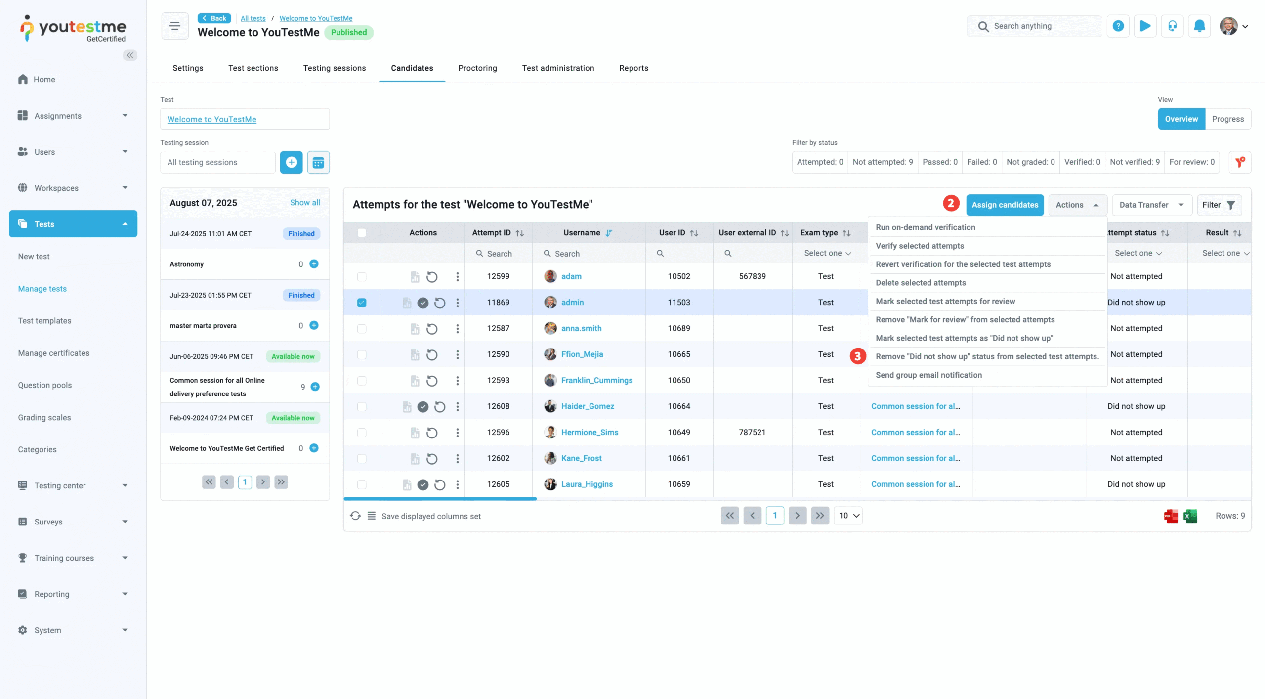1265x699 pixels.
Task: Click the Assign candidates button
Action: click(x=1005, y=205)
